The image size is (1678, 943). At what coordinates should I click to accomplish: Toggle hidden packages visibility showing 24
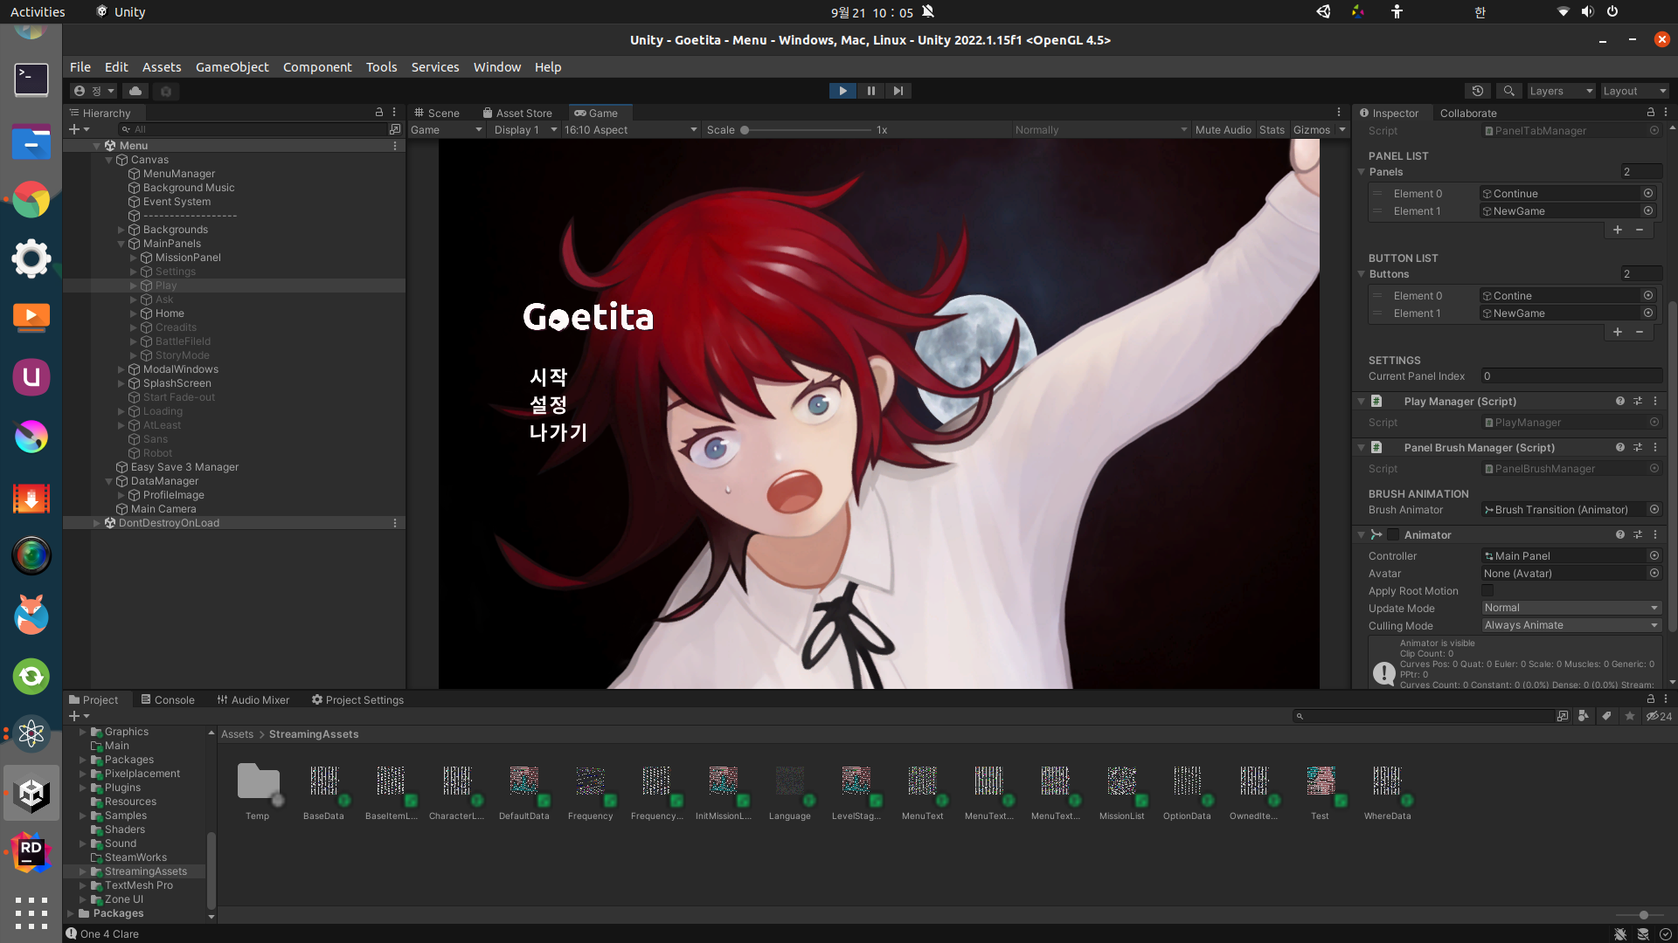coord(1659,716)
